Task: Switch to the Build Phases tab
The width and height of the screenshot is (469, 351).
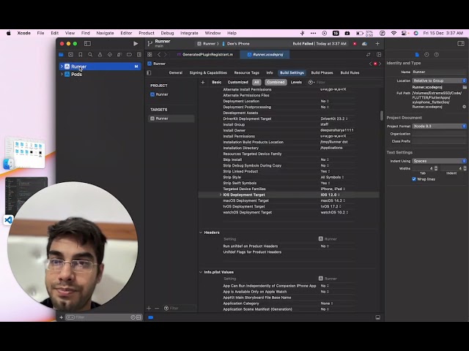Action: [x=322, y=73]
